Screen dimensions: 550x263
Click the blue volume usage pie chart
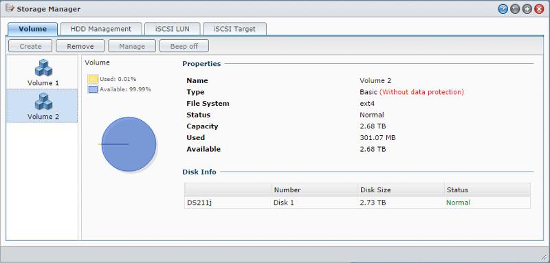(x=129, y=144)
